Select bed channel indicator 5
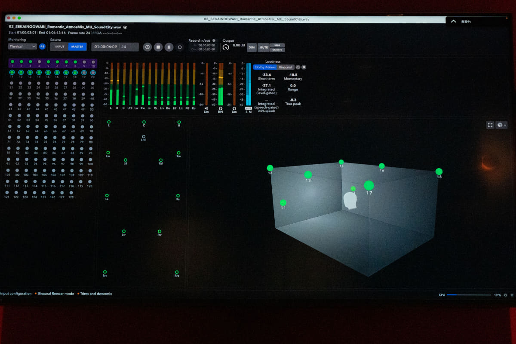 click(x=48, y=62)
